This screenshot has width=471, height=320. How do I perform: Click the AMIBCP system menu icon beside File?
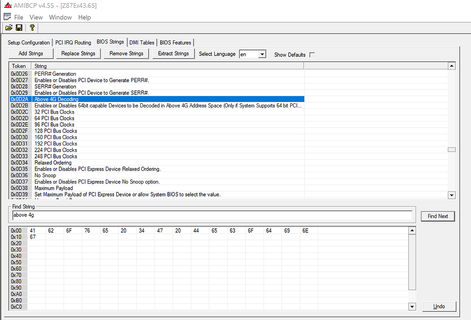7,17
